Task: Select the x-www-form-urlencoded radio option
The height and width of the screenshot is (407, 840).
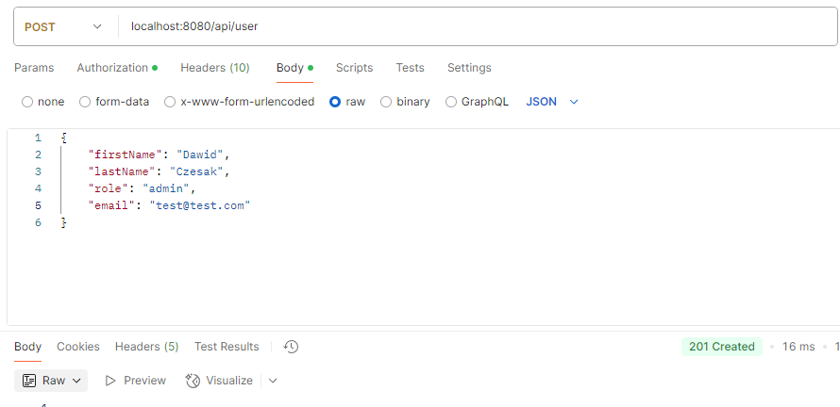Action: click(x=170, y=102)
